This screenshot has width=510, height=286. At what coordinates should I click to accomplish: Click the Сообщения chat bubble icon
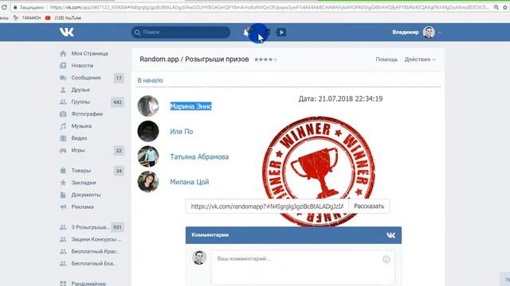63,78
